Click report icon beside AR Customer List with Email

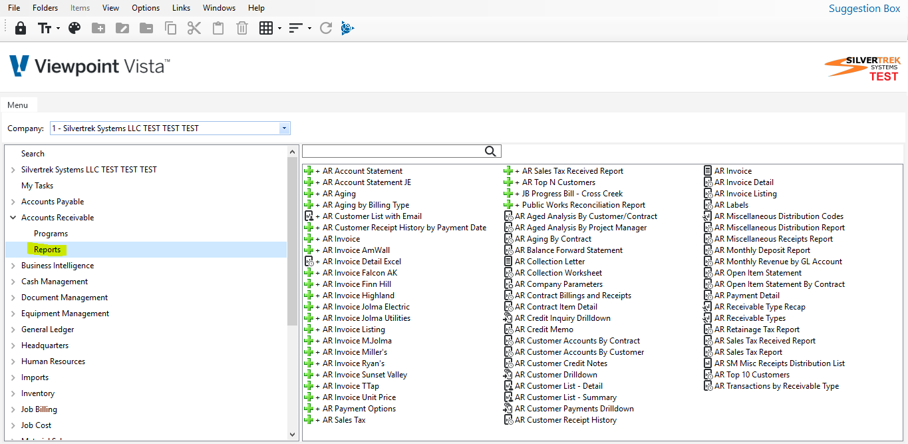click(x=309, y=216)
